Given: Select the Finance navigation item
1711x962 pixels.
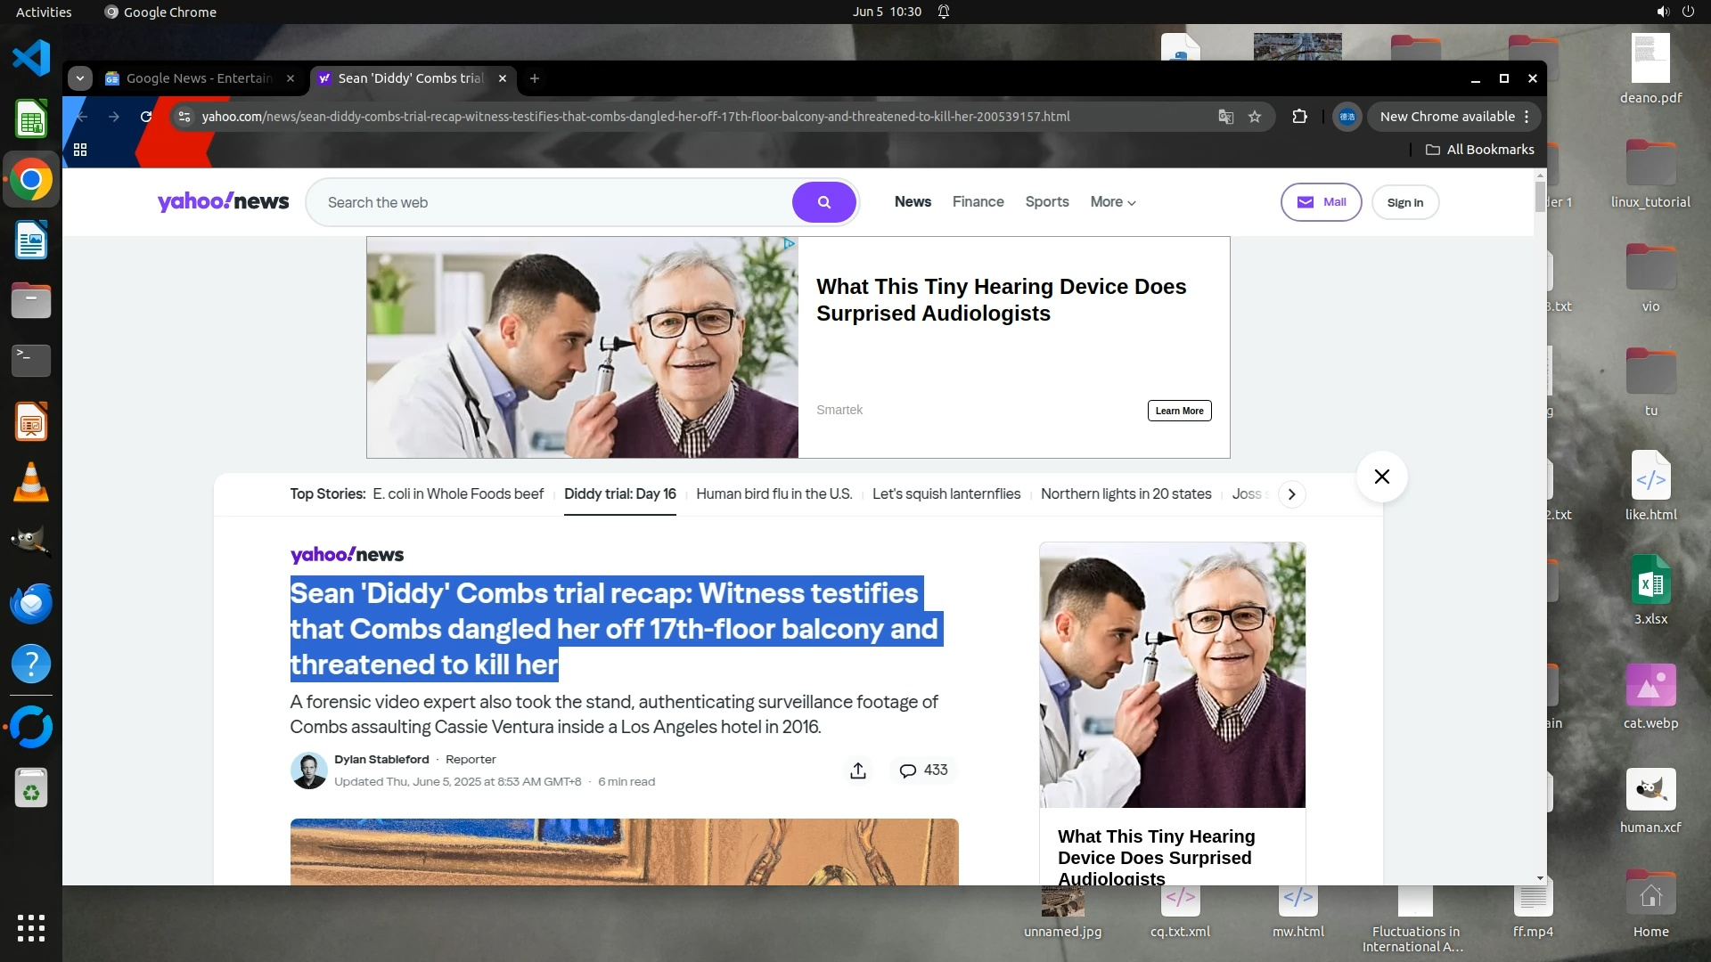Looking at the screenshot, I should click(x=978, y=202).
